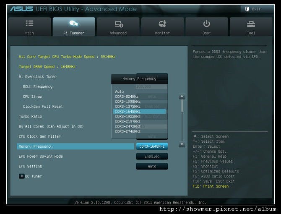This screenshot has width=281, height=214.
Task: Click the settings scrollbar thumb
Action: tap(182, 106)
